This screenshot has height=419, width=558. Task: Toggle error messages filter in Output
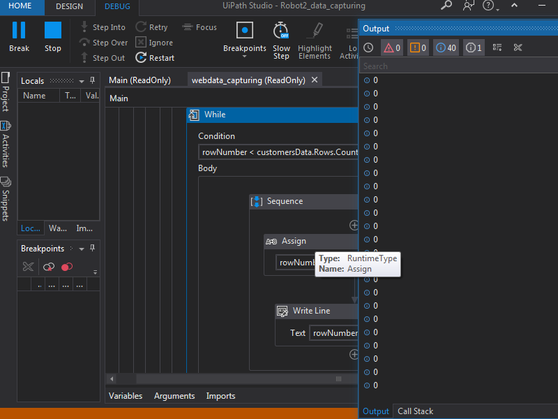[392, 47]
